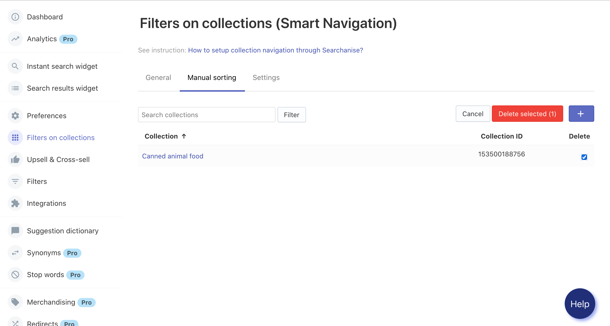Image resolution: width=610 pixels, height=326 pixels.
Task: Click the Cancel button
Action: [473, 114]
